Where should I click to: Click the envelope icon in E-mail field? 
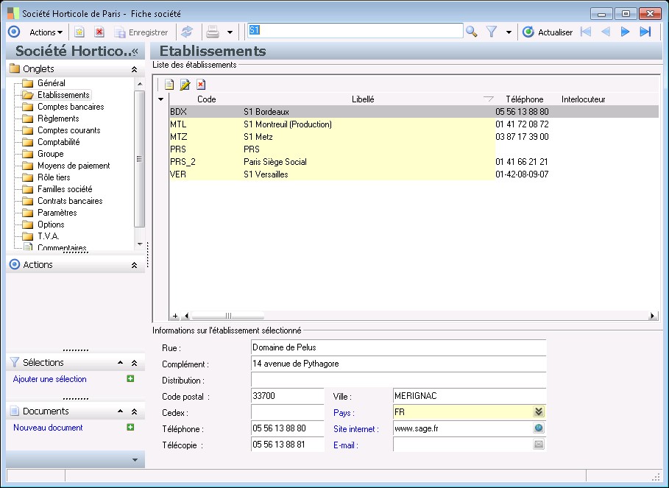pos(539,445)
